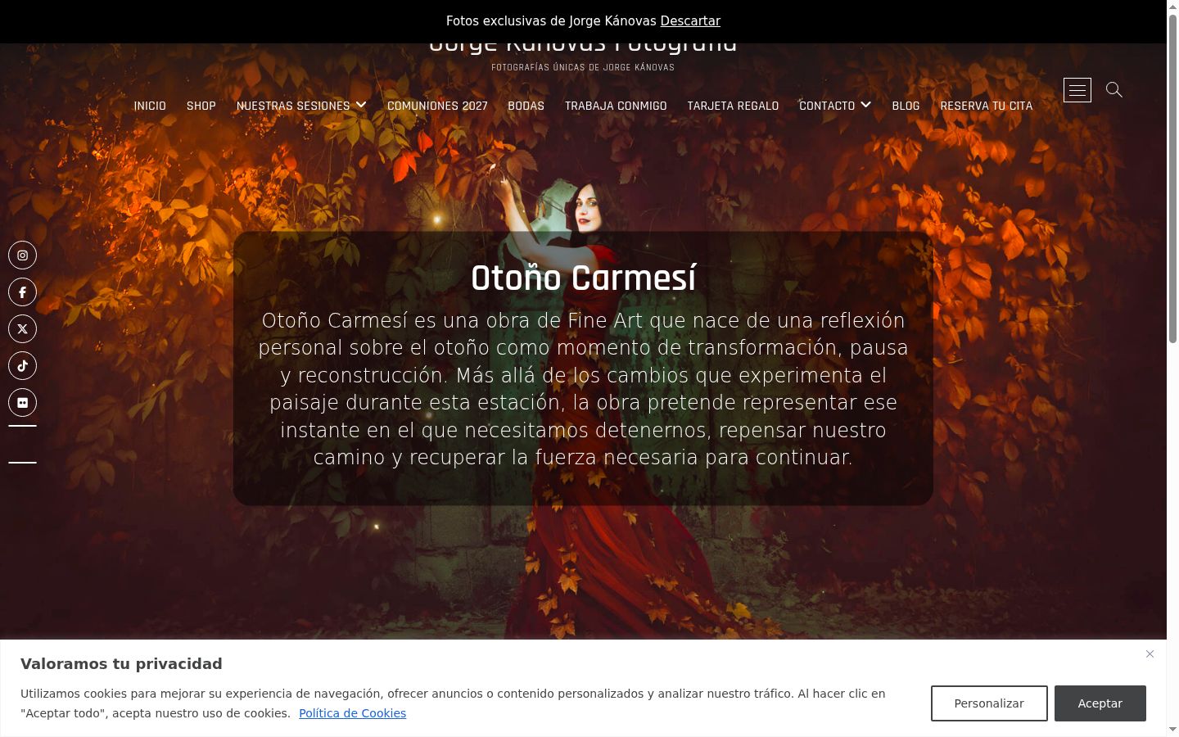
Task: Click the Personalizar cookie button
Action: pos(989,703)
